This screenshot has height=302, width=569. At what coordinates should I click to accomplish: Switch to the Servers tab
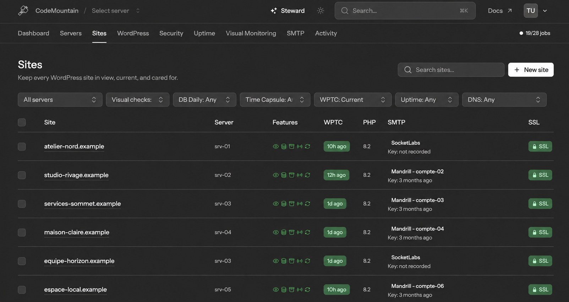point(71,33)
